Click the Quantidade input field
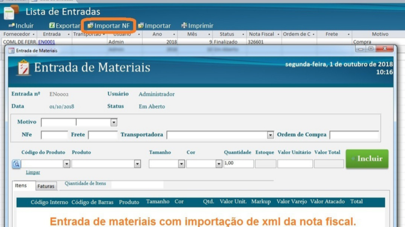Viewport: 405px width, 227px height. point(238,164)
